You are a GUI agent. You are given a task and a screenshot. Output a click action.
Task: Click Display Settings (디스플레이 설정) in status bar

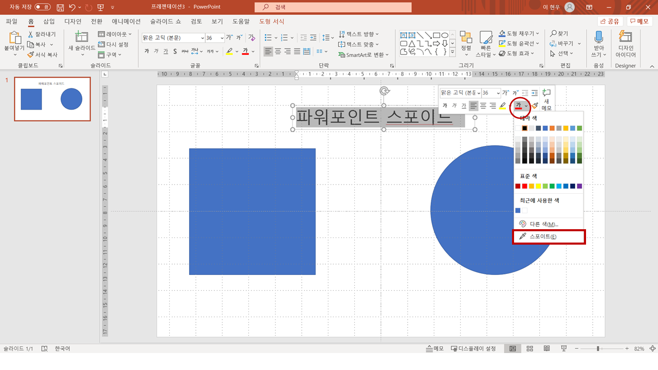coord(473,348)
